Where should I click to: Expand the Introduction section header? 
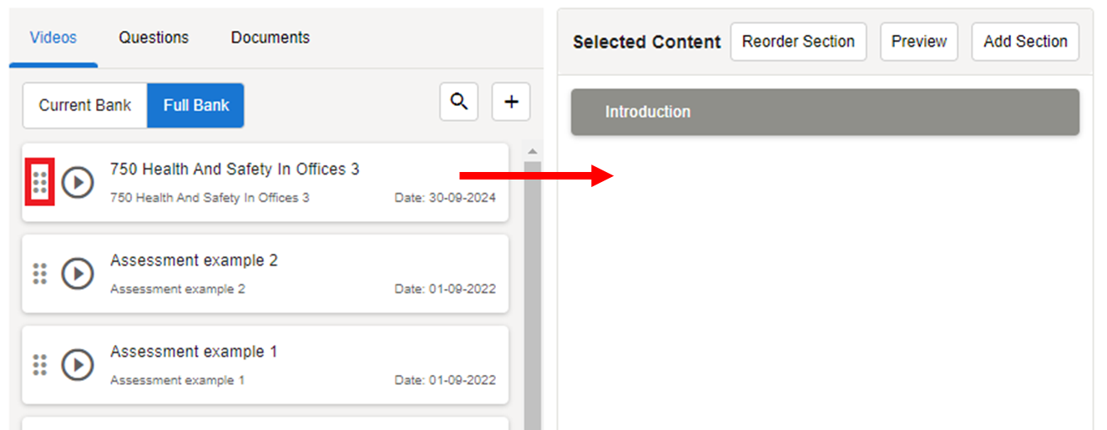tap(825, 112)
